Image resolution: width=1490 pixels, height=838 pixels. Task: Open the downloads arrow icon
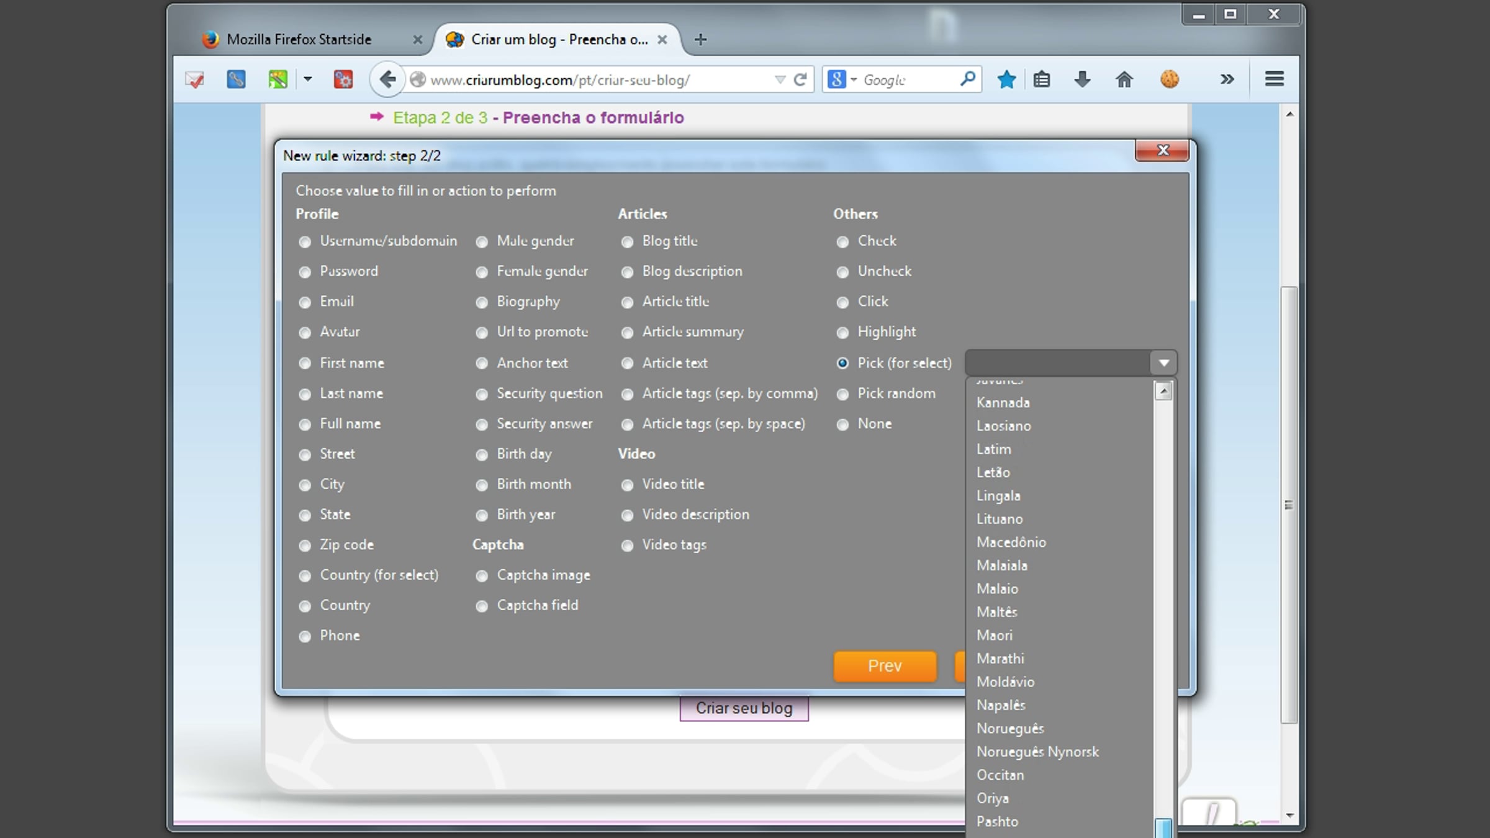click(1082, 79)
